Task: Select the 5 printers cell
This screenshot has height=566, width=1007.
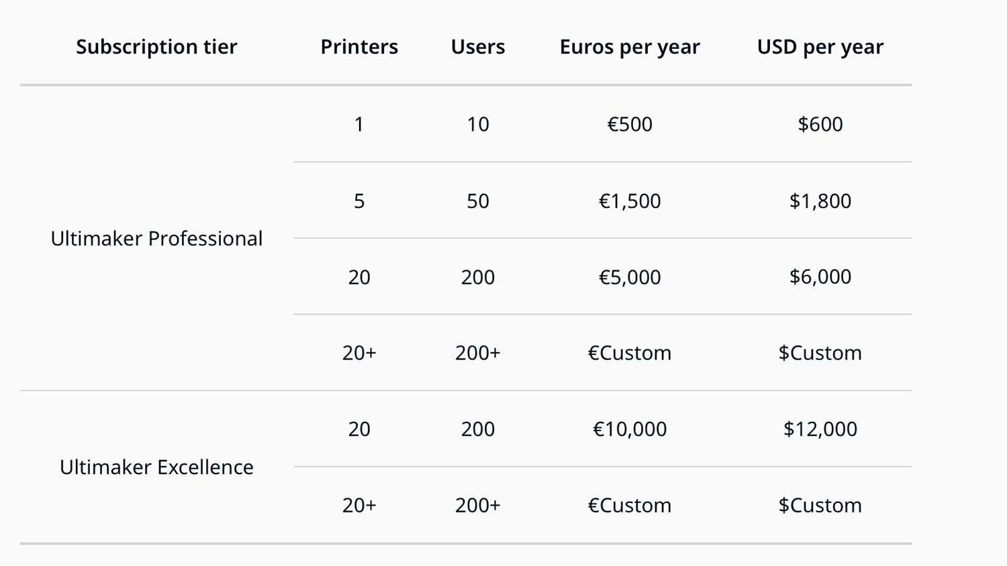Action: click(x=359, y=201)
